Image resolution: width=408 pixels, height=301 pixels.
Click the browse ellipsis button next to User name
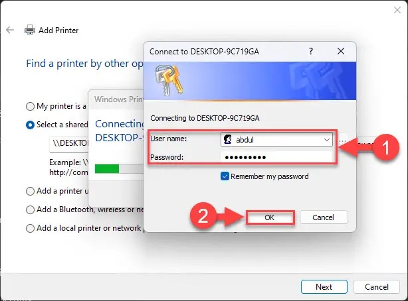coord(343,140)
